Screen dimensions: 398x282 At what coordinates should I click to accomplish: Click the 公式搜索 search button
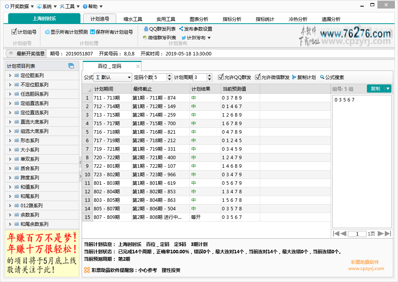click(x=332, y=77)
